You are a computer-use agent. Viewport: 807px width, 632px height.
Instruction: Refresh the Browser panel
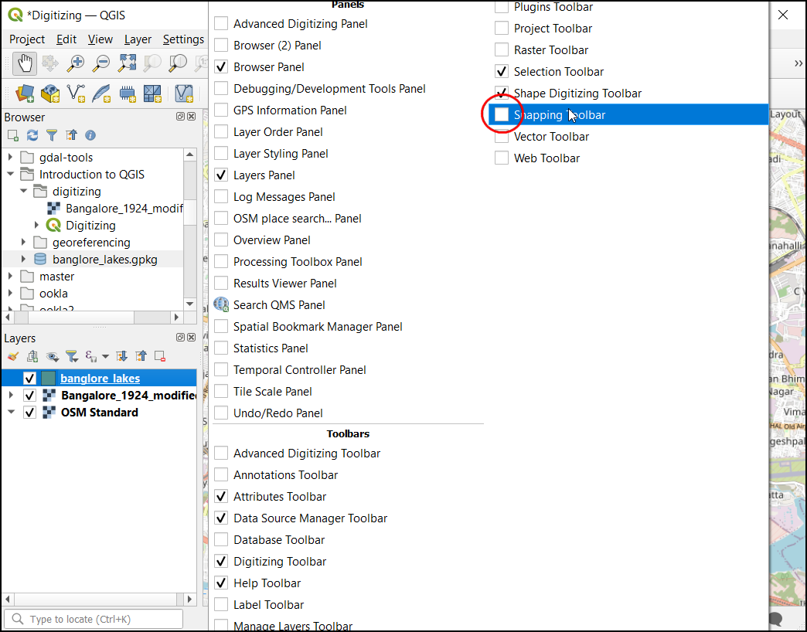[32, 135]
